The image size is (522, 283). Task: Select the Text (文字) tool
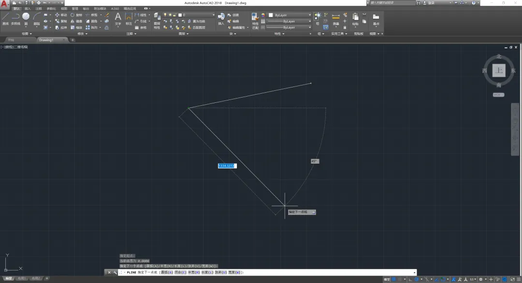tap(118, 19)
